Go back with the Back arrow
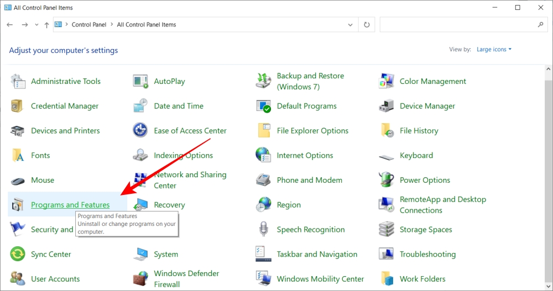The image size is (553, 291). 10,25
